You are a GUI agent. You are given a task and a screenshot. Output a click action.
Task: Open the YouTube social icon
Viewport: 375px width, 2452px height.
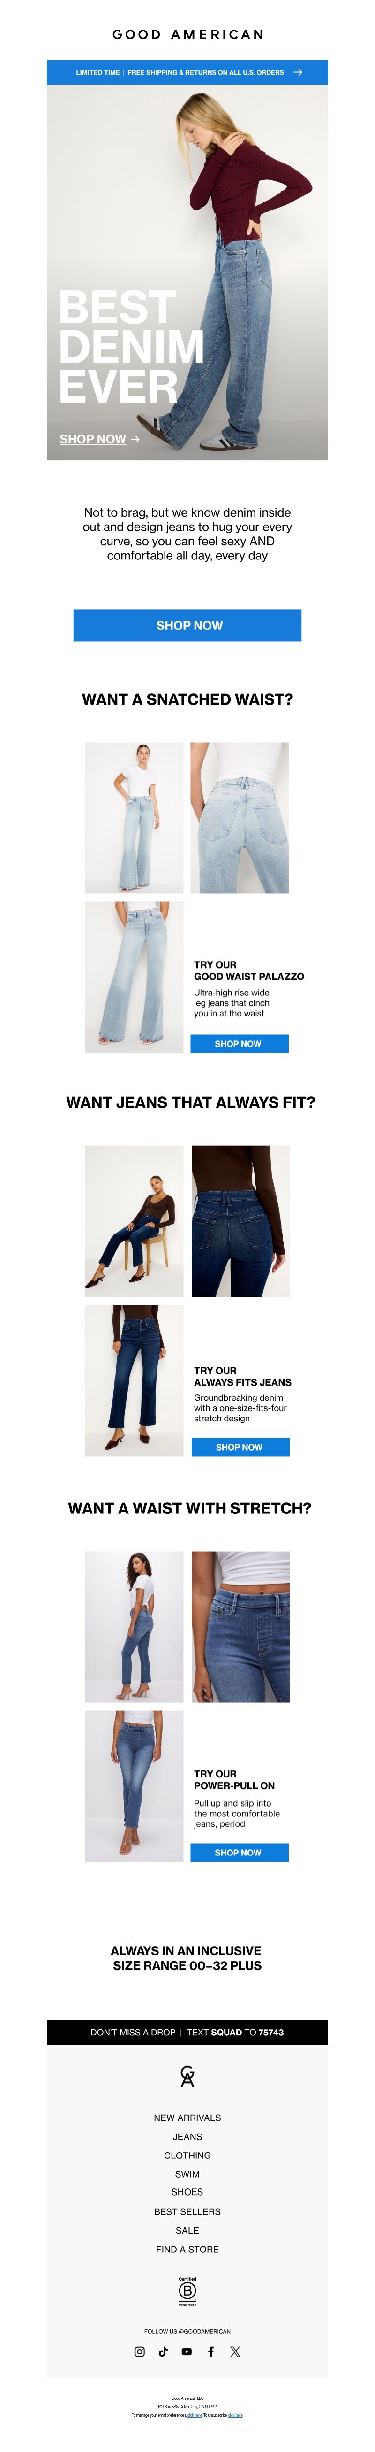[187, 2351]
